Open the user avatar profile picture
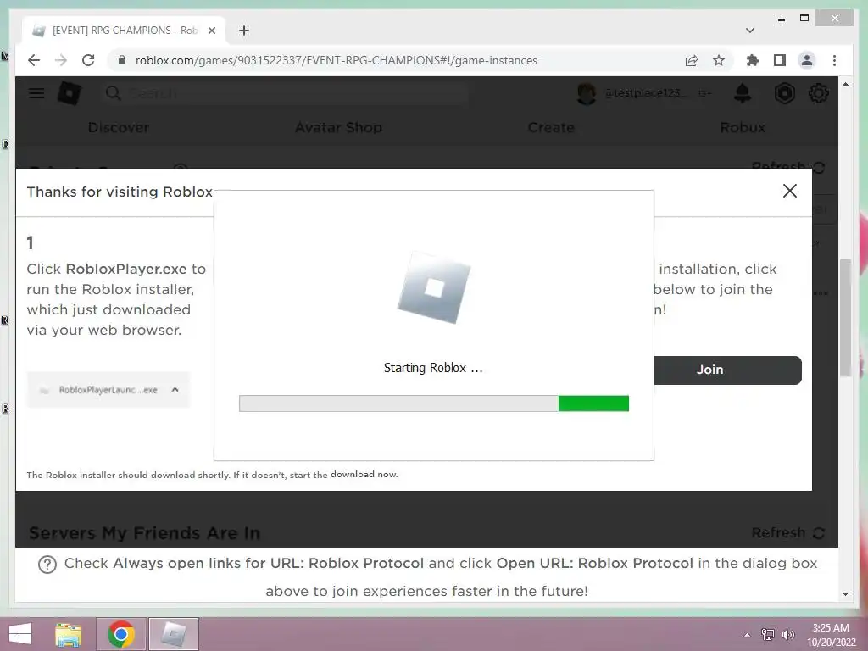The width and height of the screenshot is (868, 651). (587, 93)
